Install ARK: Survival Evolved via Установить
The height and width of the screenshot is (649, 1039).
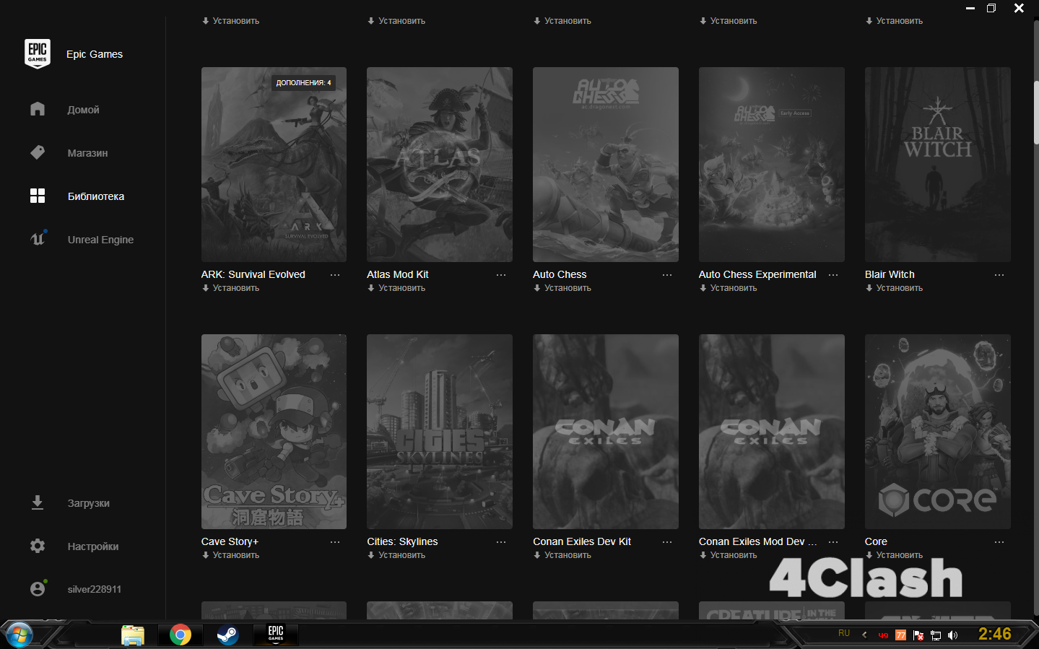[x=230, y=288]
